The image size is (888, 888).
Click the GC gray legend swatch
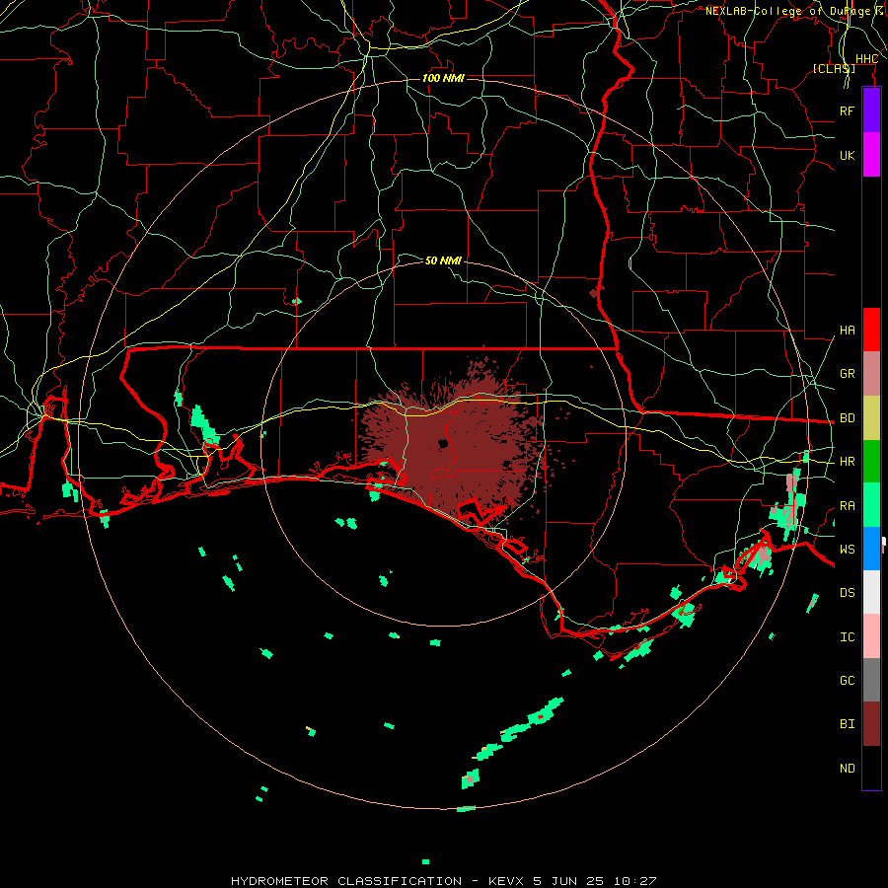click(871, 680)
